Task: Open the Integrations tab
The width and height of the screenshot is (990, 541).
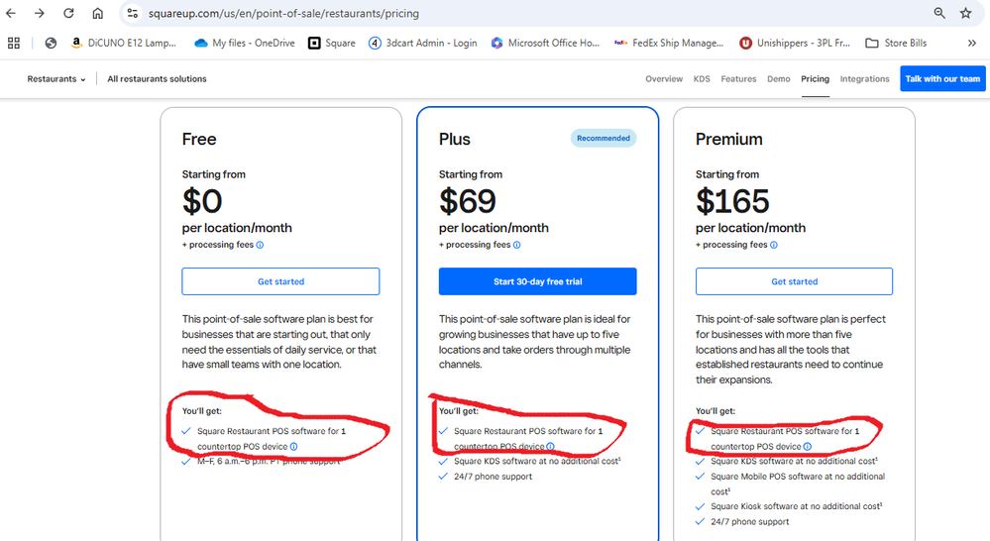Action: tap(864, 79)
